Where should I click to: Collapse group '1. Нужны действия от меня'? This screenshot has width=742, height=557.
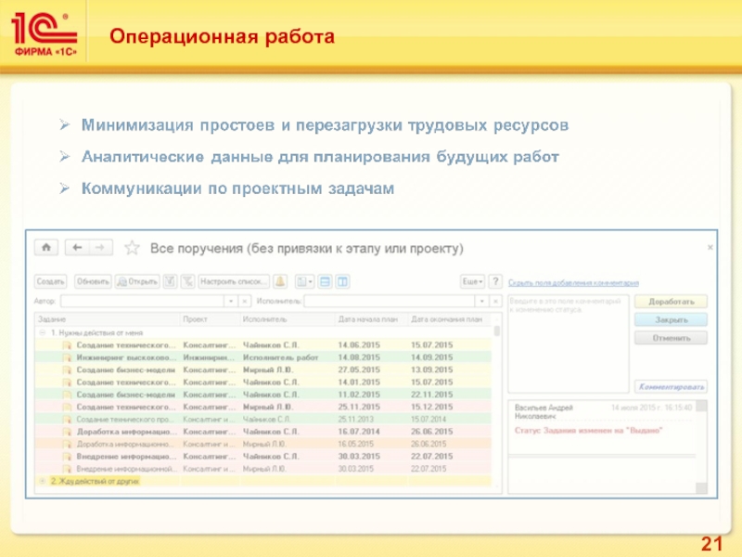(x=42, y=331)
